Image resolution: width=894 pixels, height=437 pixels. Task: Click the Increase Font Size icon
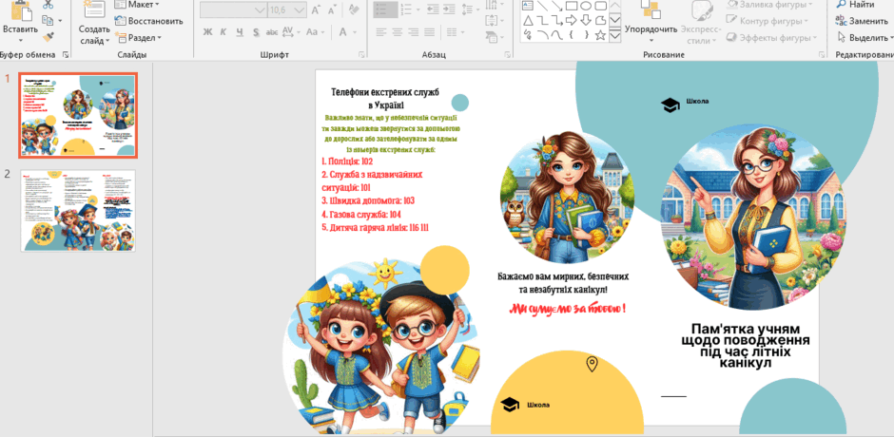(x=316, y=10)
